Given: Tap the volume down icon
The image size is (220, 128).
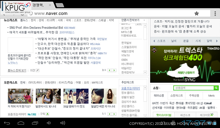Looking at the screenshot, I should (49, 123).
